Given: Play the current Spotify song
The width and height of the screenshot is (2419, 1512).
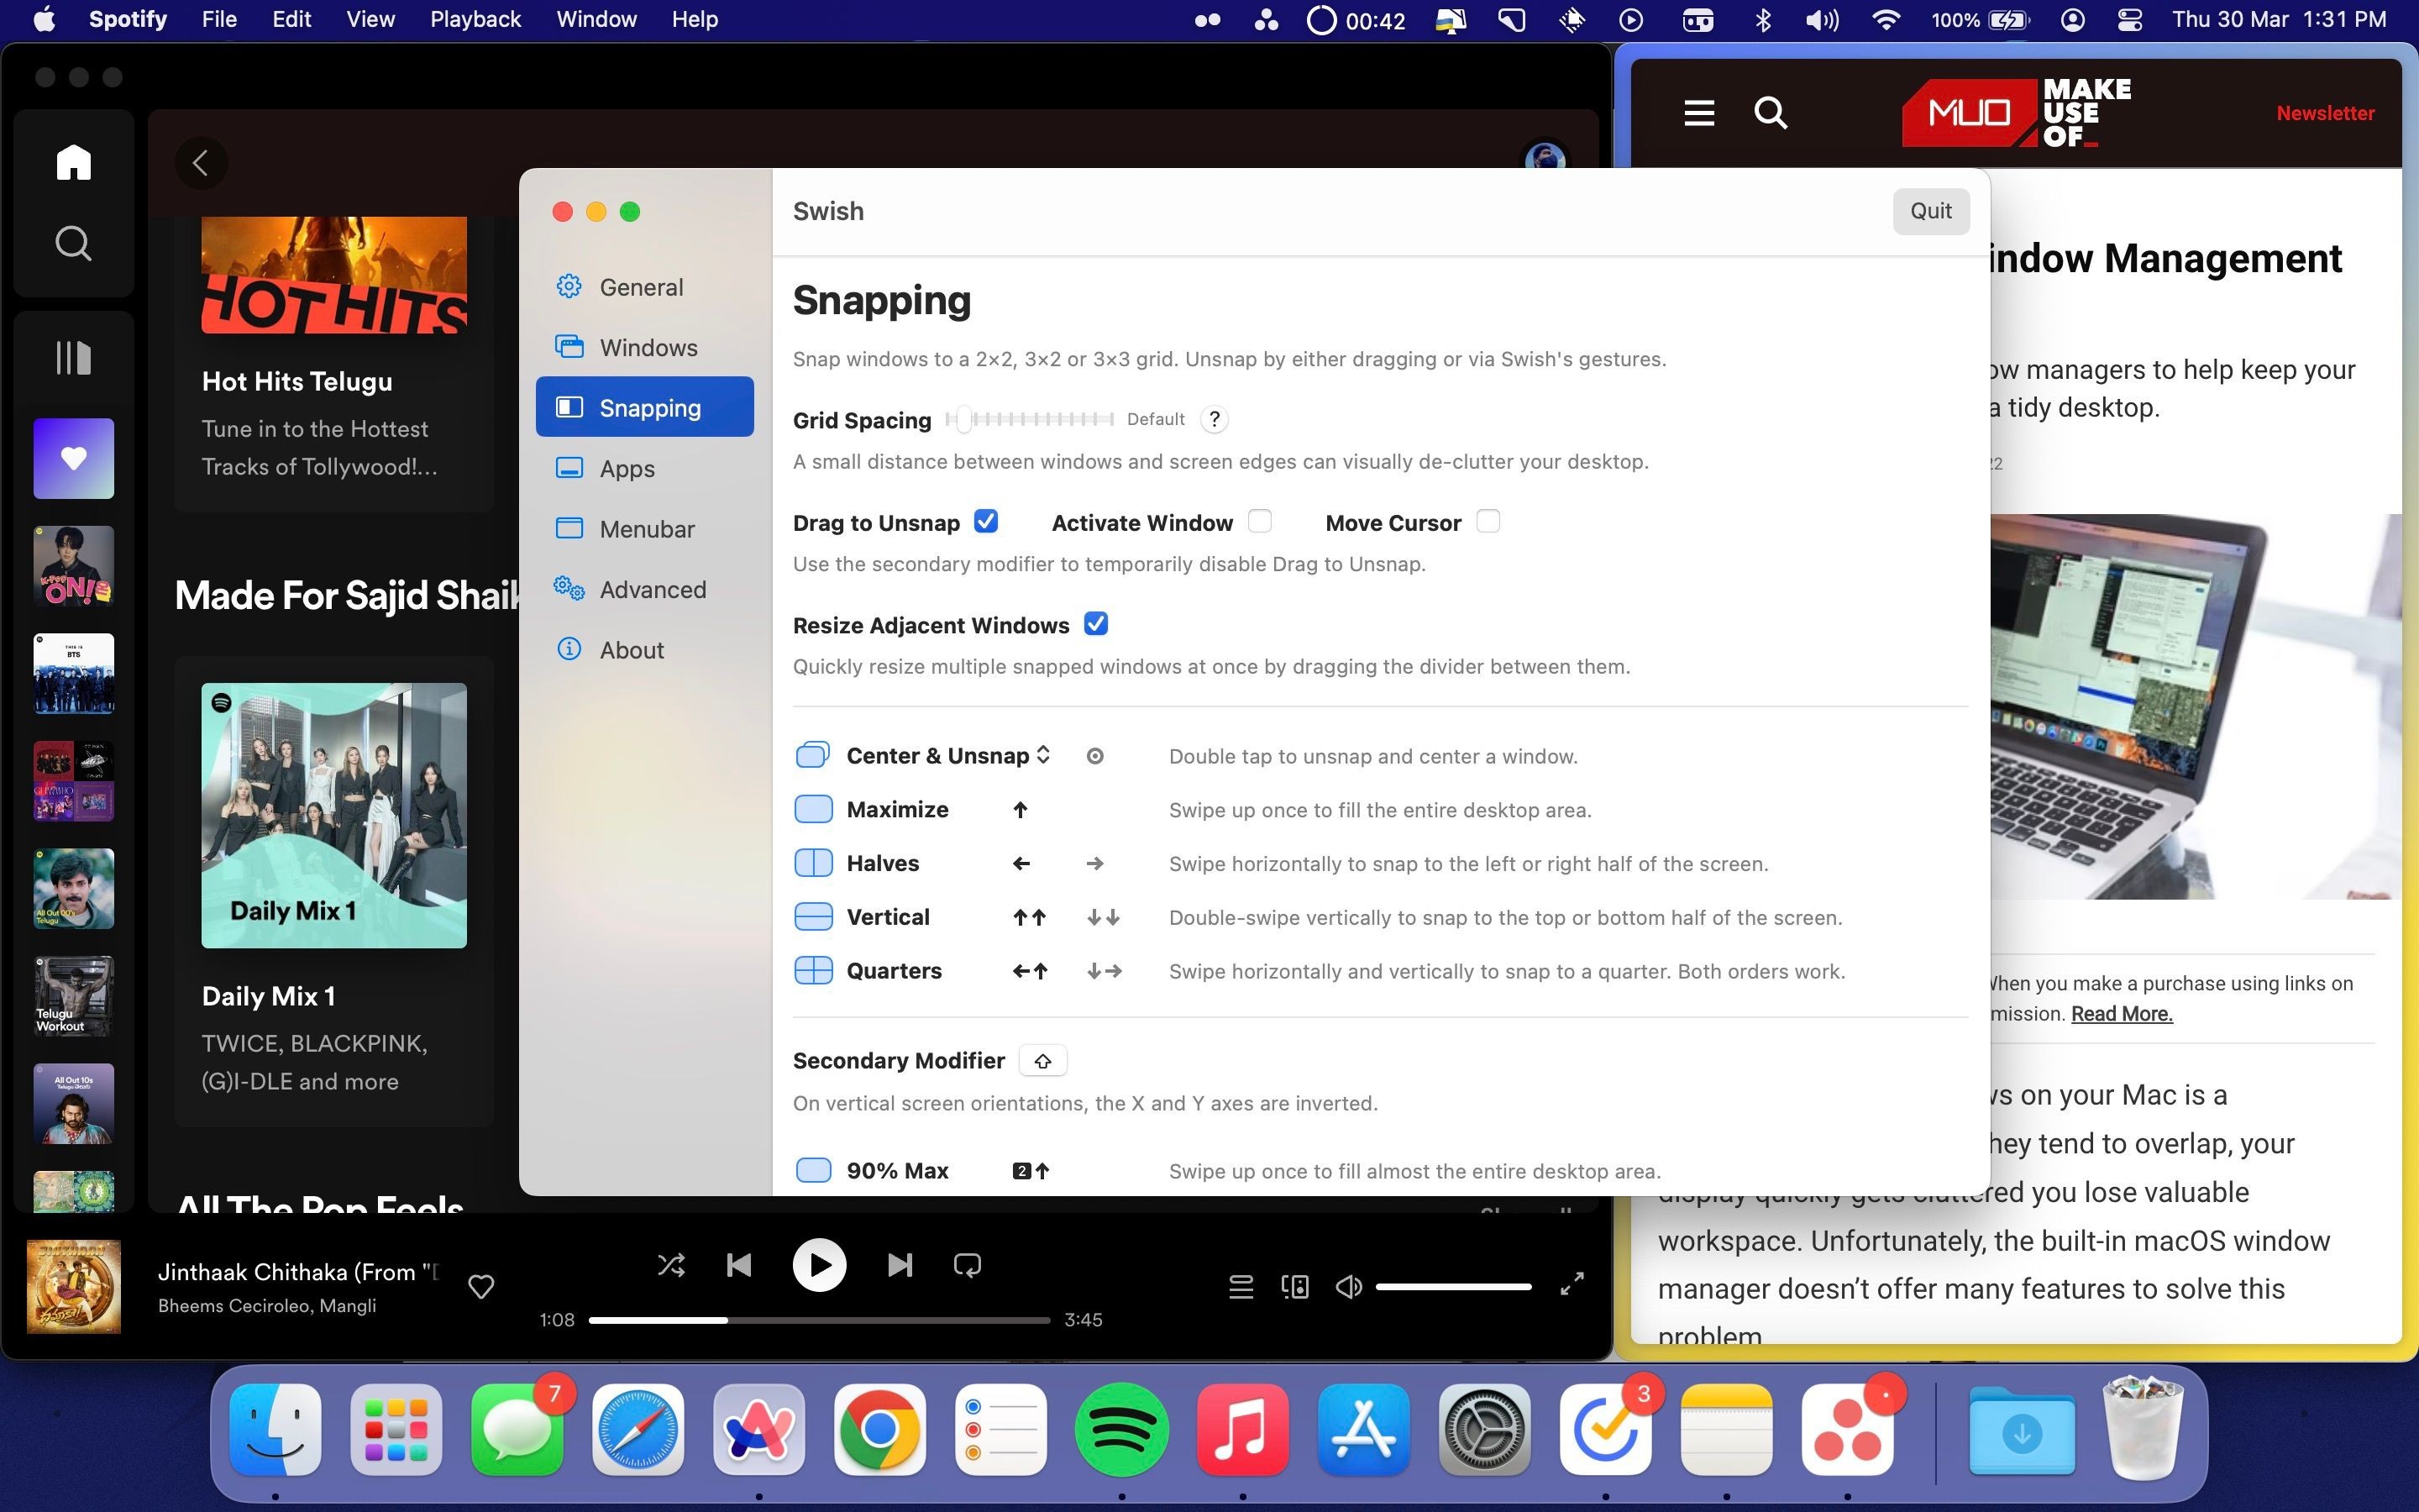Looking at the screenshot, I should [819, 1265].
